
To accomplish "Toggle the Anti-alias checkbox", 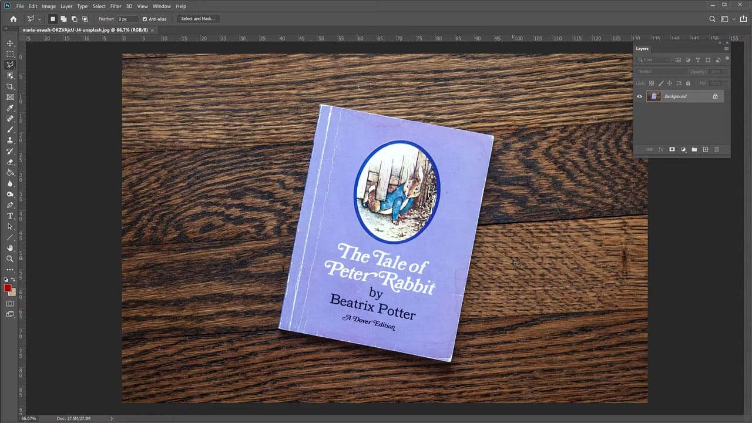I will 145,19.
